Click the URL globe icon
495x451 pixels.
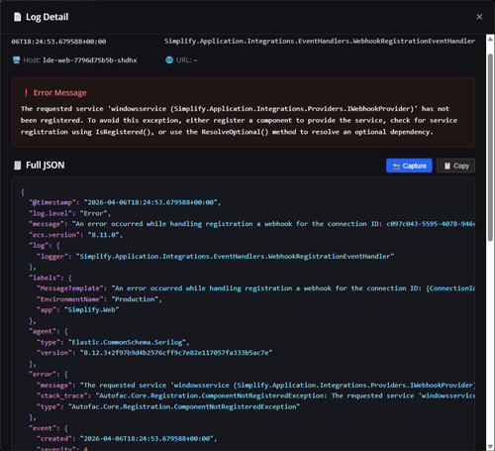coord(169,60)
